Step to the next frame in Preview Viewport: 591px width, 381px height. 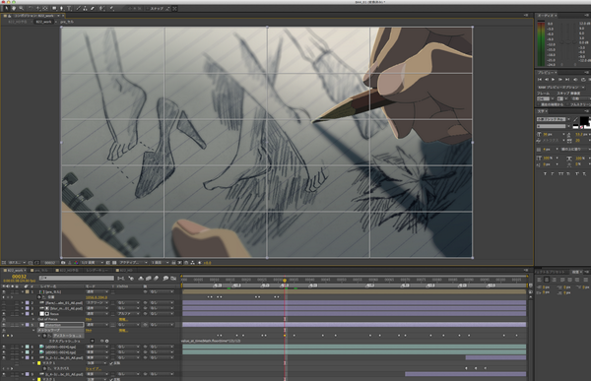click(x=560, y=80)
